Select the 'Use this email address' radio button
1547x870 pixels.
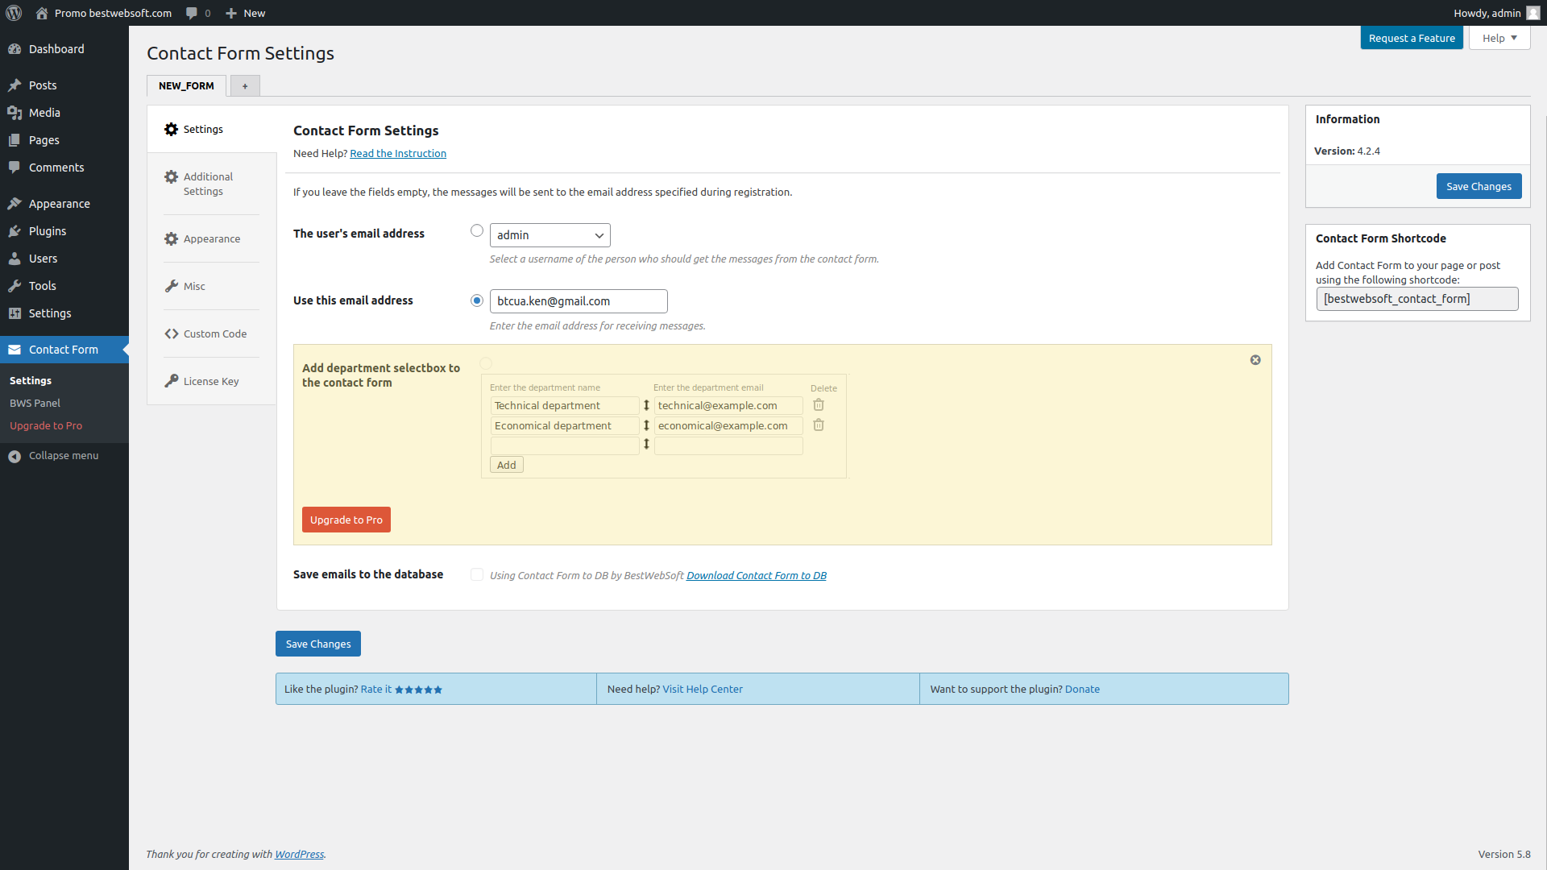pos(477,300)
